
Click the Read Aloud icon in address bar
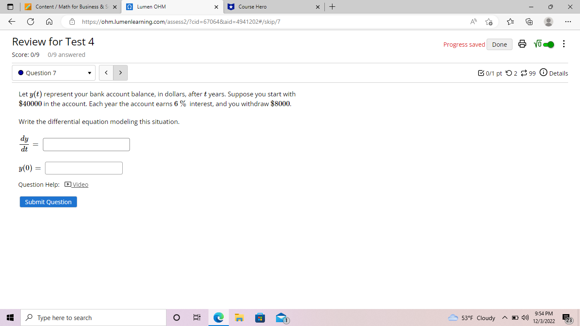pos(473,22)
